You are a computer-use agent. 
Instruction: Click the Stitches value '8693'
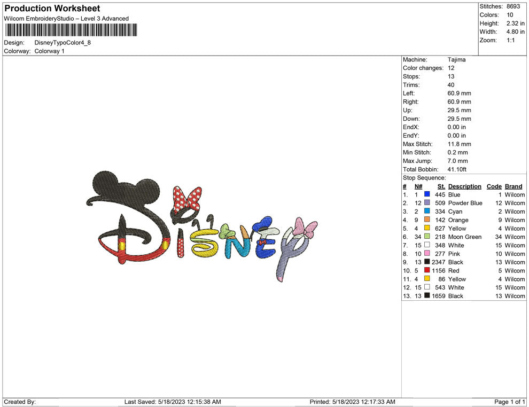click(x=513, y=6)
